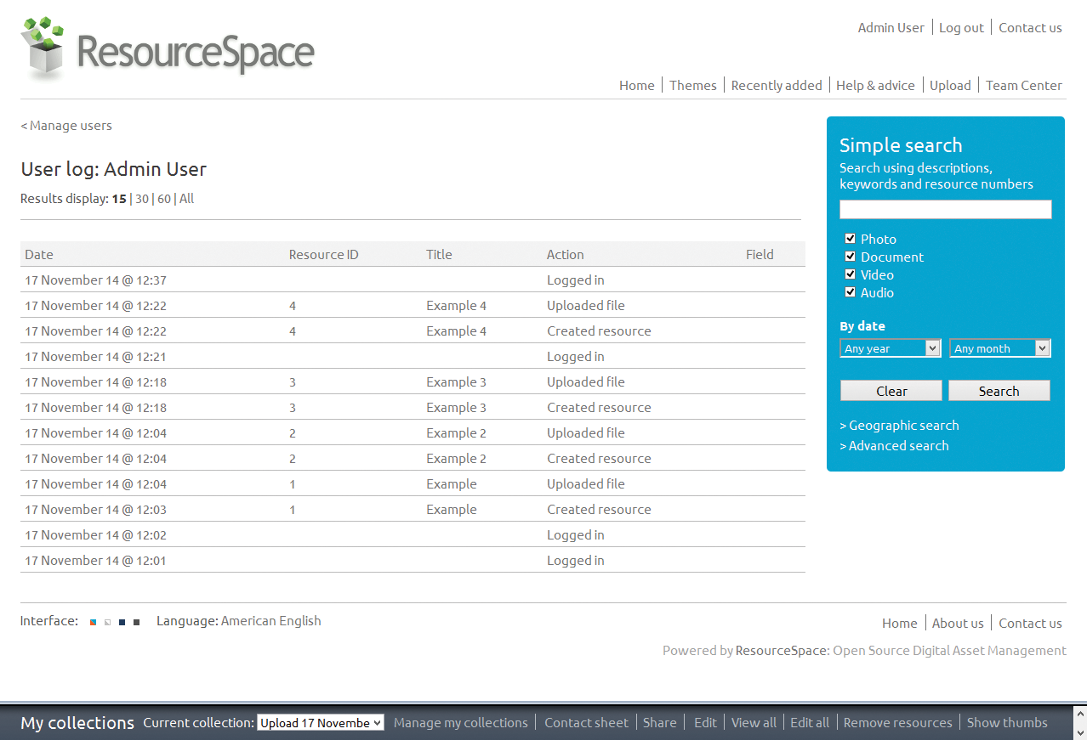Disable the Document filter checkbox
Screen dimensions: 1087x740
coord(850,257)
